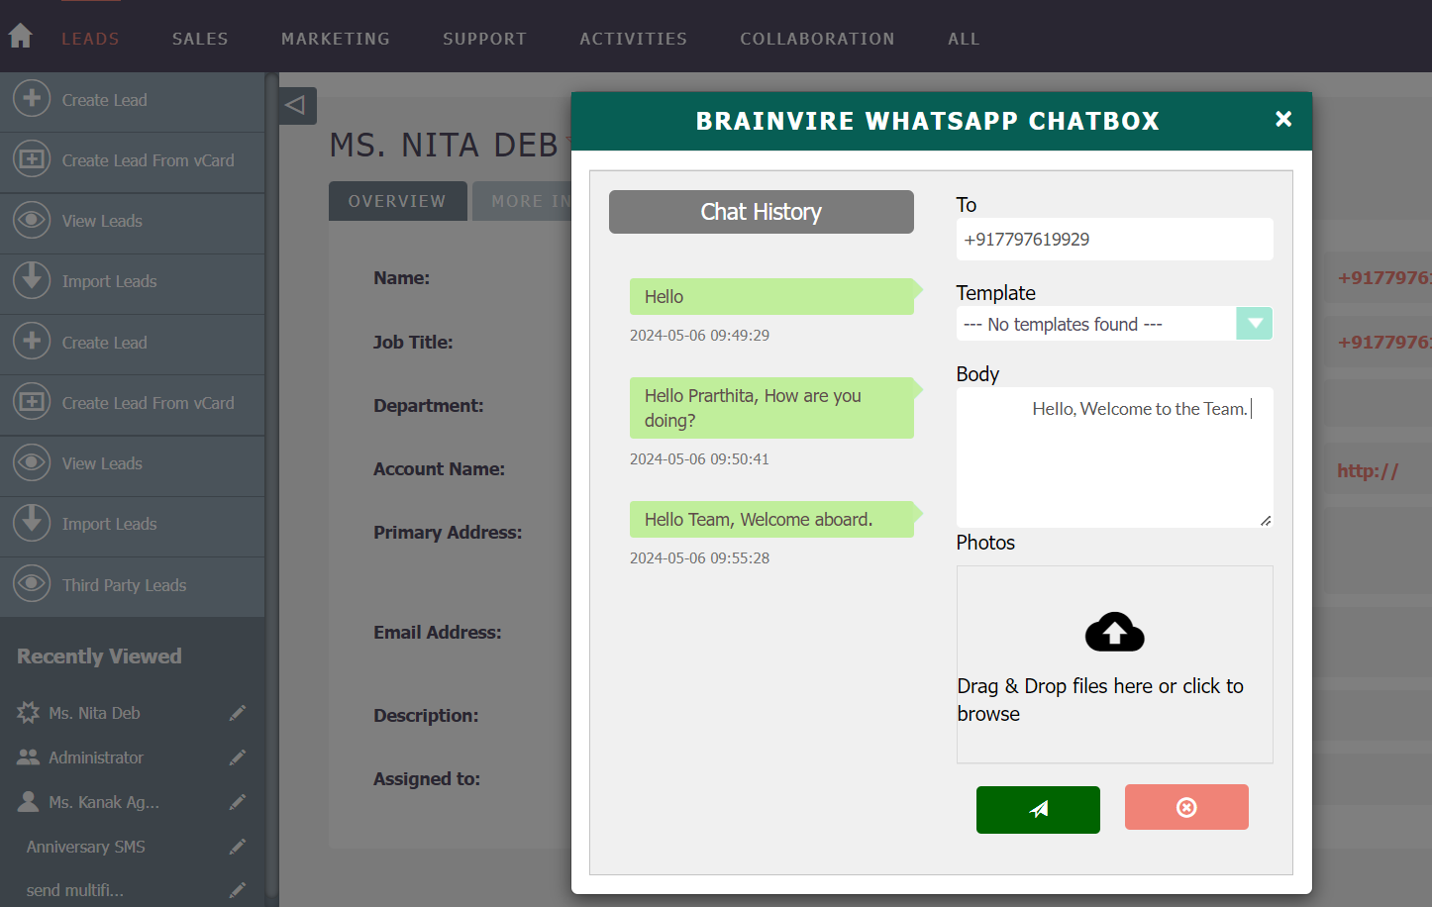Click plus icon of first Create Lead
1432x907 pixels.
coord(32,98)
